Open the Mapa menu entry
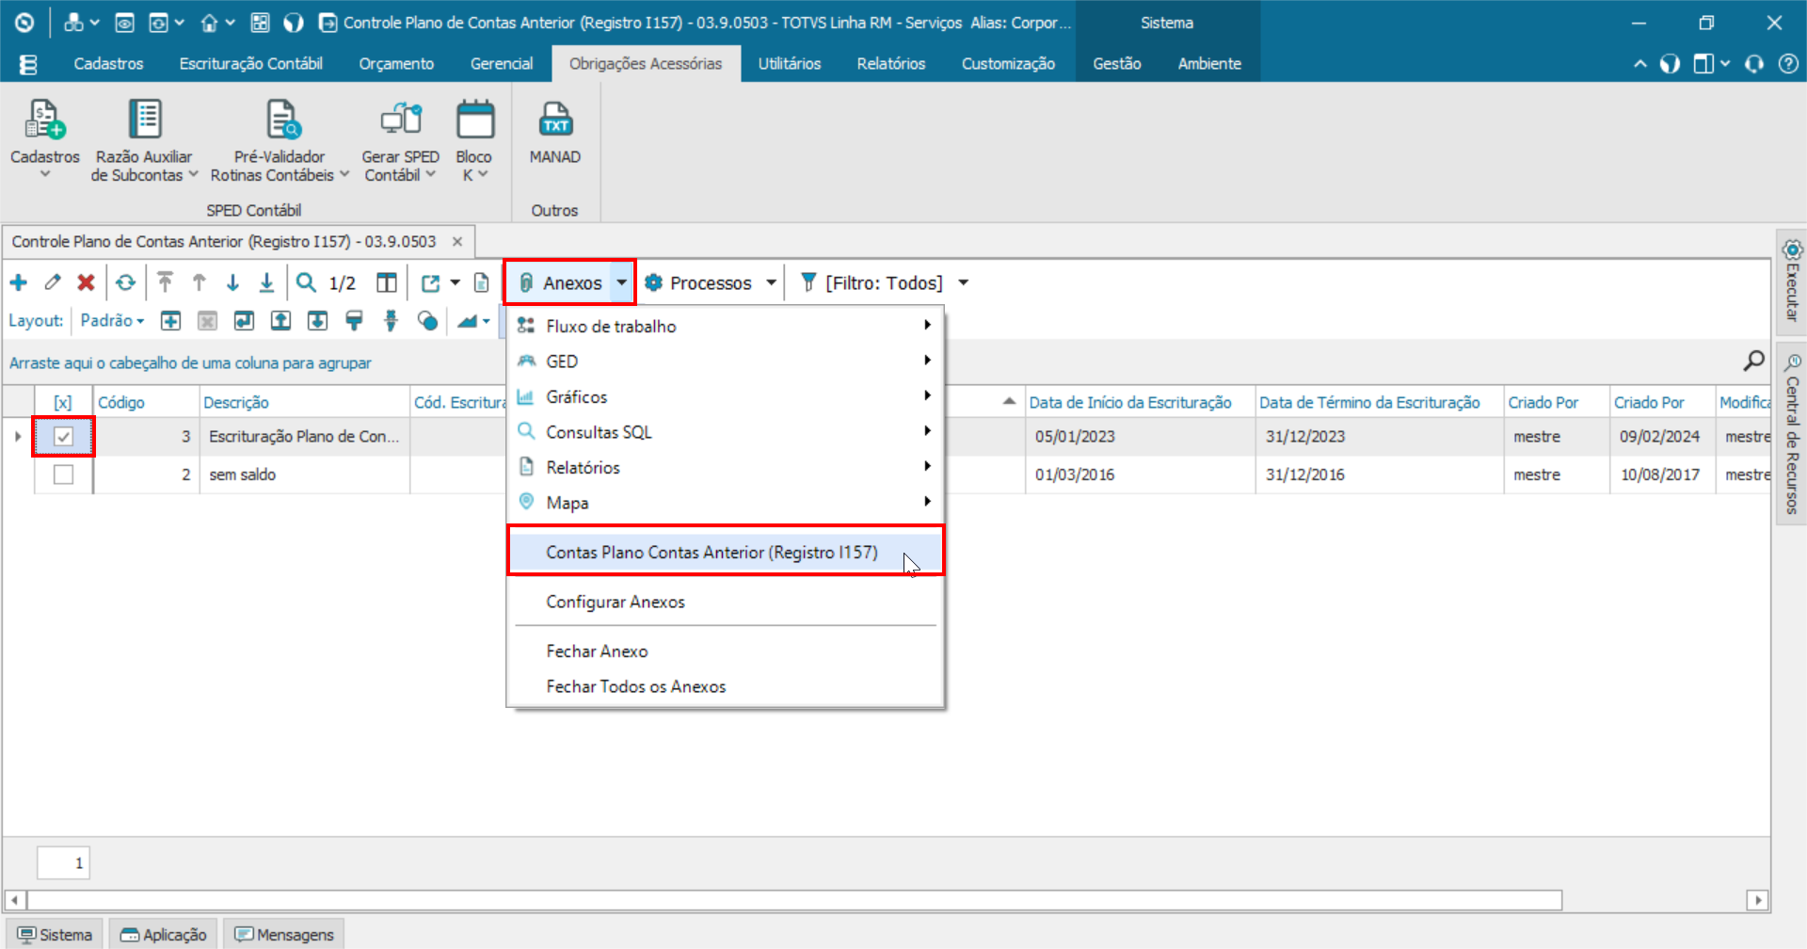 click(x=726, y=503)
